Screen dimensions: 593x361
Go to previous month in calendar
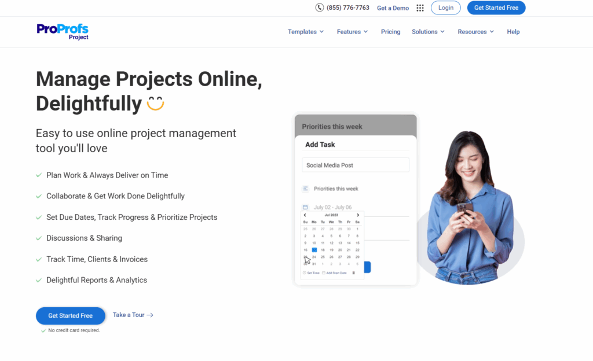(x=305, y=215)
